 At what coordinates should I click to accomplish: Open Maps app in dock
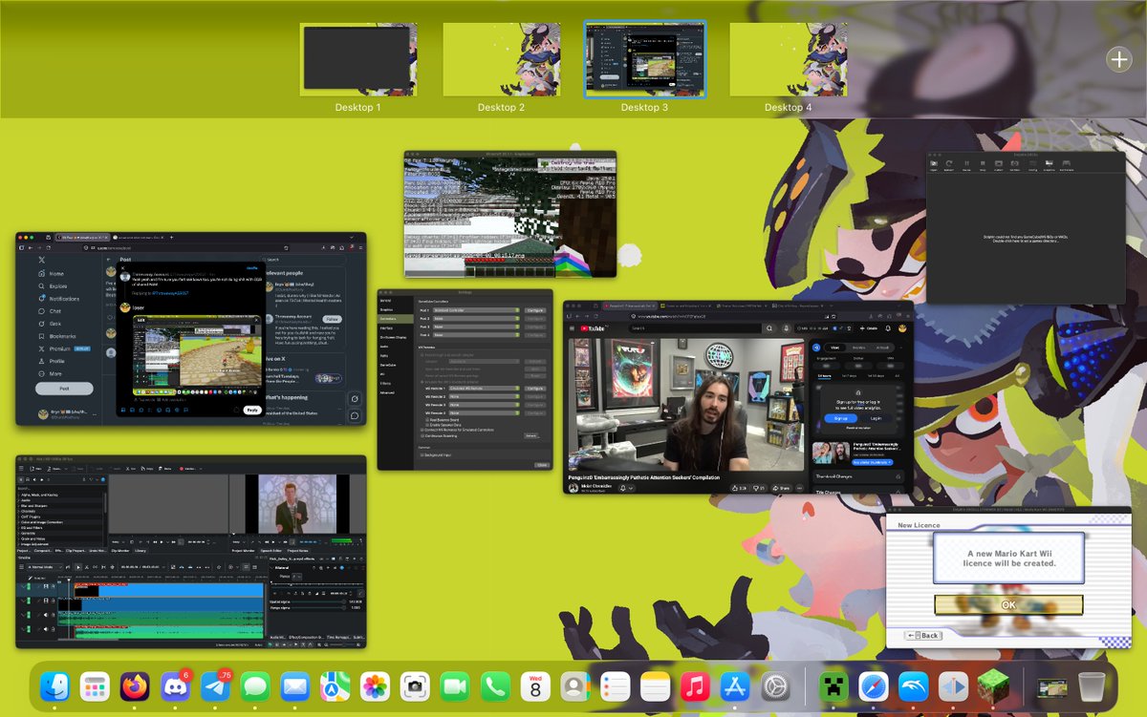click(335, 687)
